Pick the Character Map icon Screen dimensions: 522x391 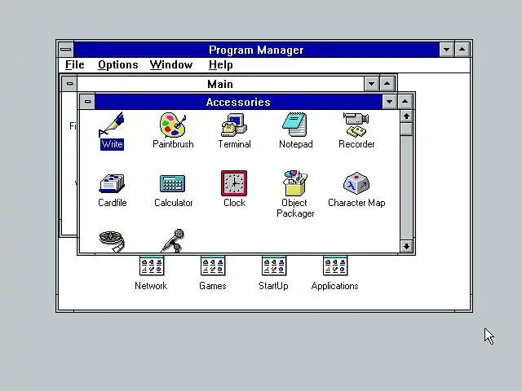click(356, 183)
